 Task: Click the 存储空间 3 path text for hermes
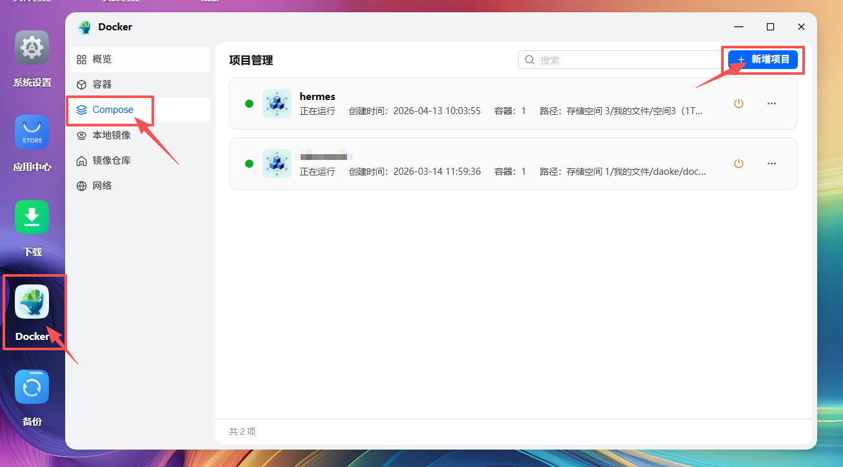[x=621, y=111]
